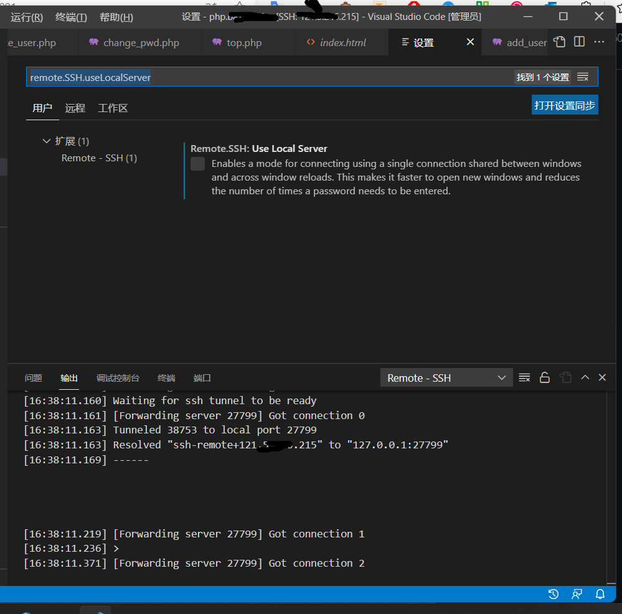Open settings JSON via open settings icon
The width and height of the screenshot is (622, 614).
coord(559,40)
